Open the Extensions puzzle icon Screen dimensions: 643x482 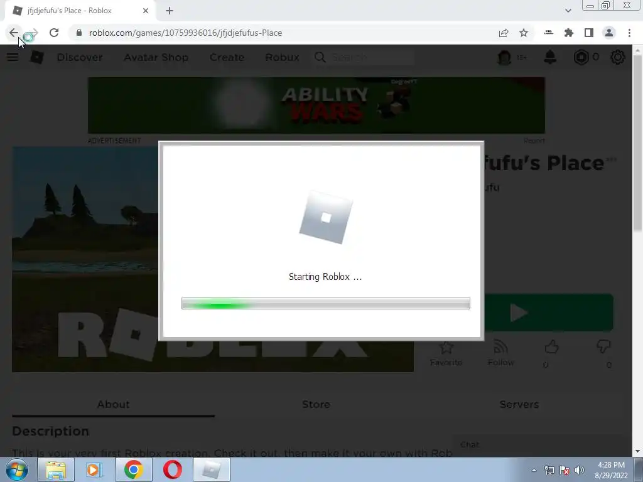569,33
